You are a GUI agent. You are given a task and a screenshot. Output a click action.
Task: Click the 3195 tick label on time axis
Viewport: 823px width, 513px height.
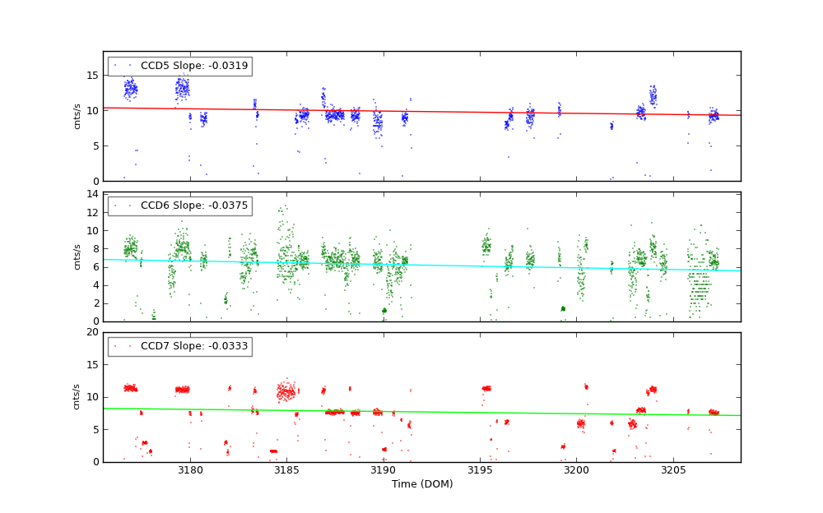click(x=480, y=470)
